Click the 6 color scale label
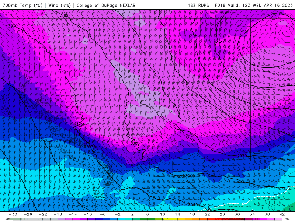Image resolution: width=295 pixels, height=221 pixels. click(147, 214)
